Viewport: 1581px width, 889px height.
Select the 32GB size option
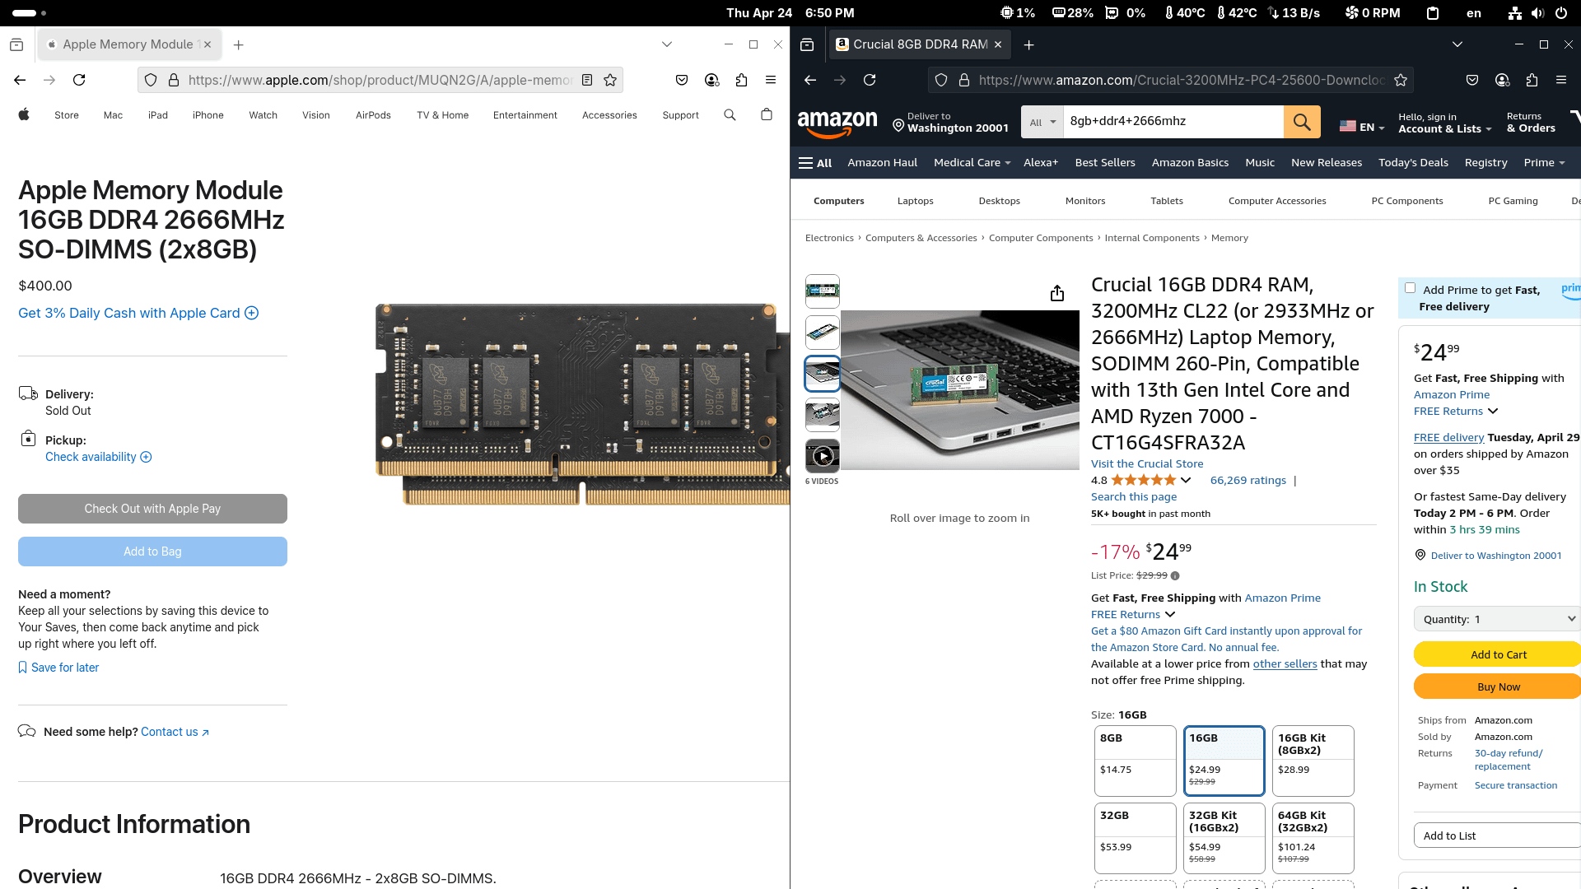point(1136,838)
